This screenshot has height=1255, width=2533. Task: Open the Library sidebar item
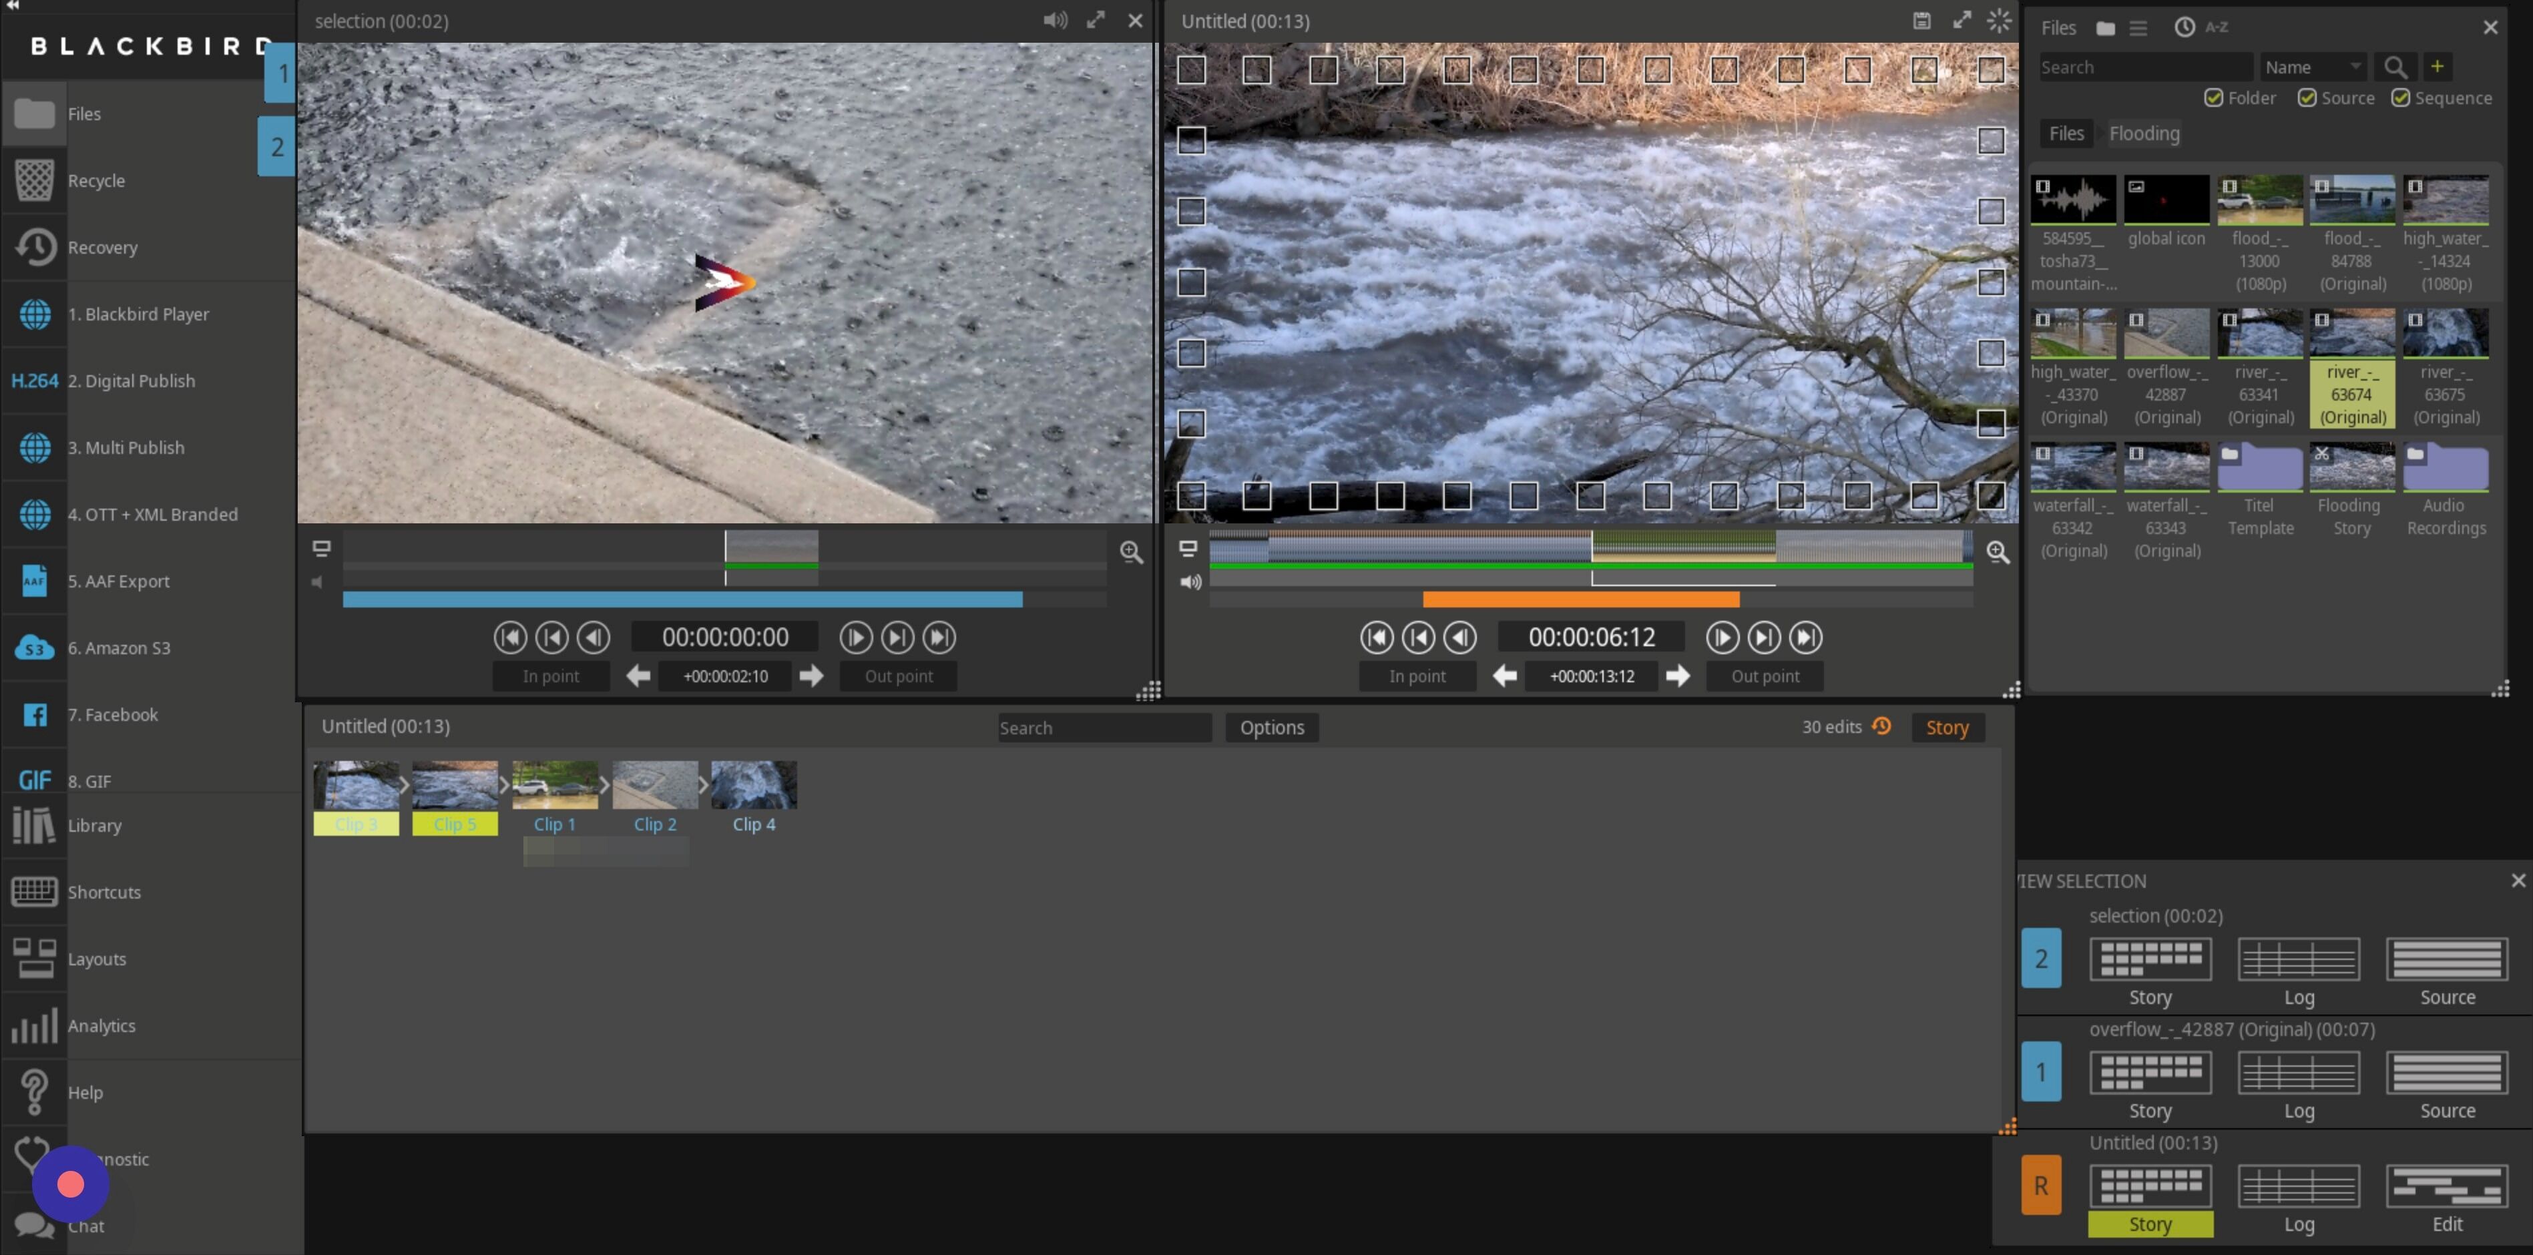click(x=94, y=826)
